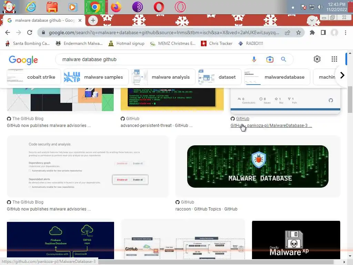Click the scrollbar down arrow
This screenshot has width=353, height=265.
pos(350,256)
